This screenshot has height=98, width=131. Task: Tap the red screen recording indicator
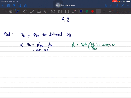pyautogui.click(x=115, y=1)
